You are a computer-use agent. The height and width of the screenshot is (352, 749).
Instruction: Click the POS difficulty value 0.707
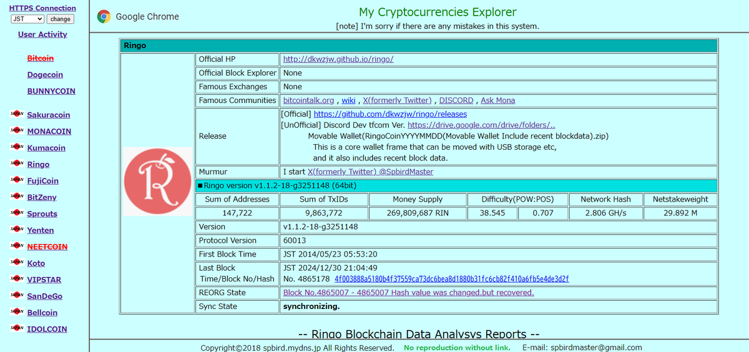tap(542, 213)
